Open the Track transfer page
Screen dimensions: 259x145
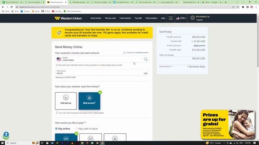click(x=125, y=18)
